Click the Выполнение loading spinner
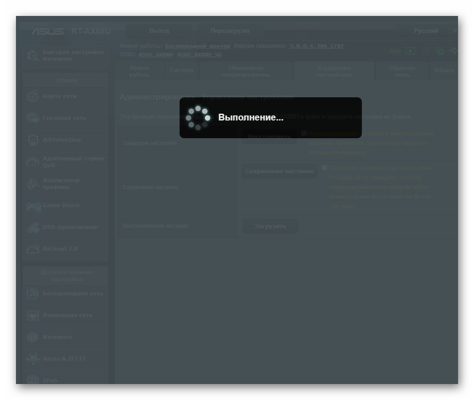Viewport: 474px width, 400px height. pos(198,118)
